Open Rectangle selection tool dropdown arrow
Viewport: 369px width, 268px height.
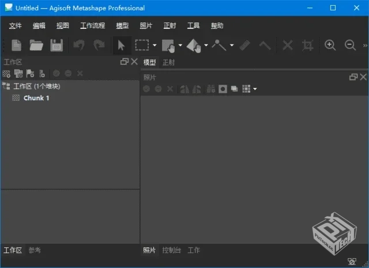tap(155, 45)
